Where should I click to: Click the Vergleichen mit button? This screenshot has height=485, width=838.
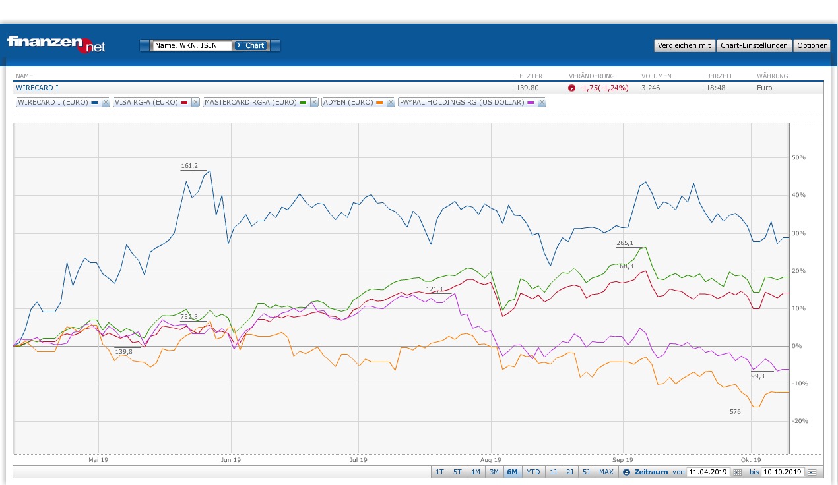coord(683,45)
